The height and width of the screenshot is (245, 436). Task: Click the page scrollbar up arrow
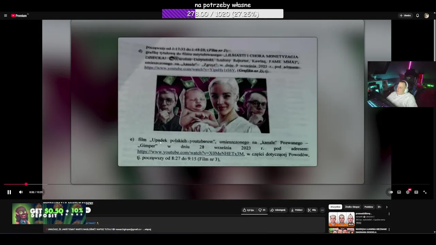point(435,13)
